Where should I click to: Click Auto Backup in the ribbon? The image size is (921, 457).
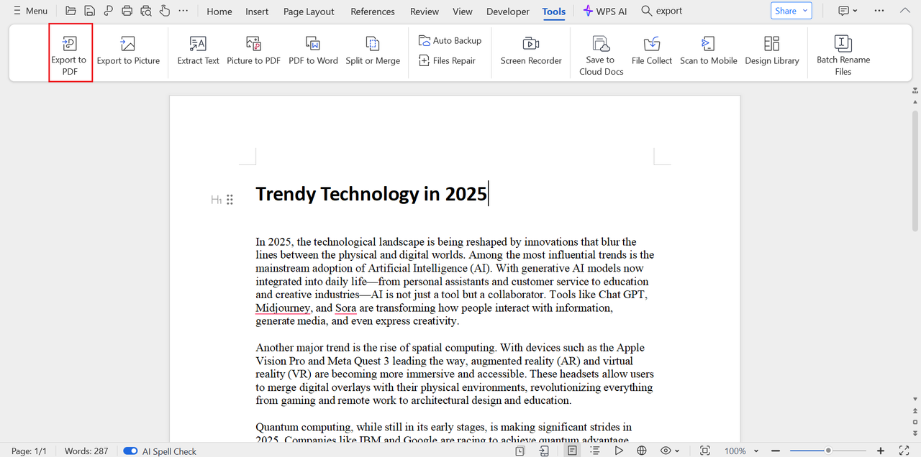coord(450,40)
